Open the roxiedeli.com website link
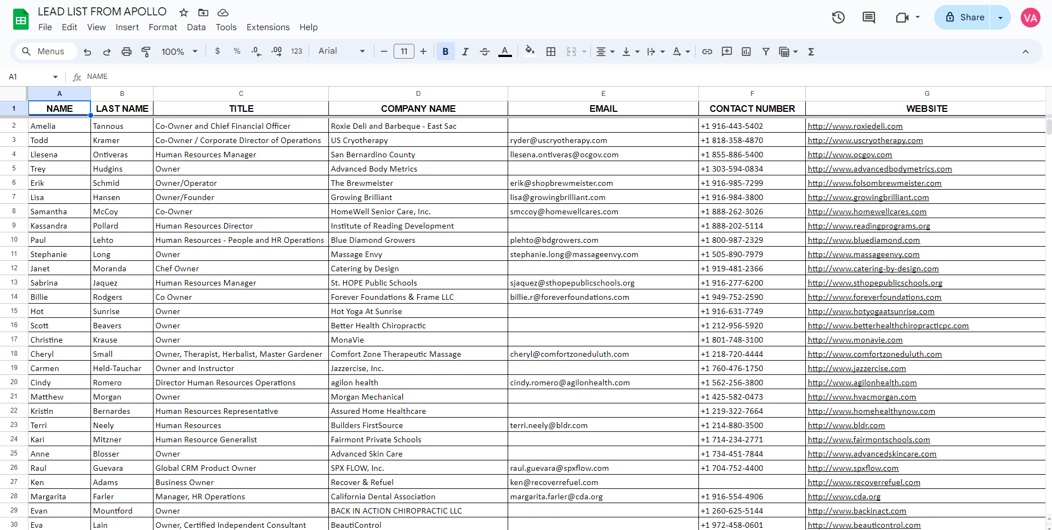Viewport: 1052px width, 530px height. pyautogui.click(x=855, y=126)
